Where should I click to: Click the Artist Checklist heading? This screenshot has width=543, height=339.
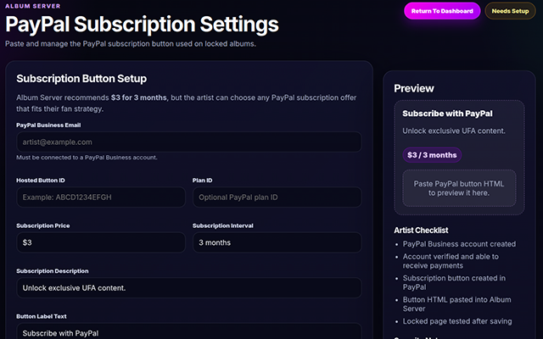(x=421, y=230)
